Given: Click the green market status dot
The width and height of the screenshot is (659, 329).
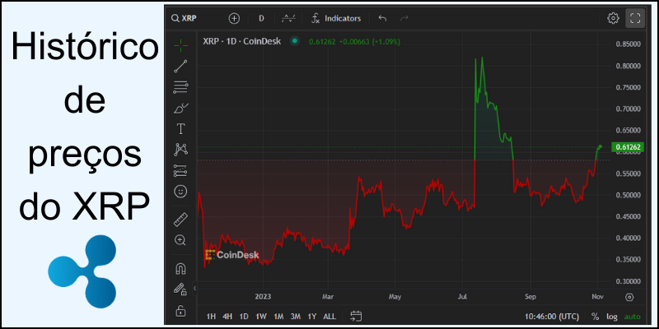Looking at the screenshot, I should [295, 41].
